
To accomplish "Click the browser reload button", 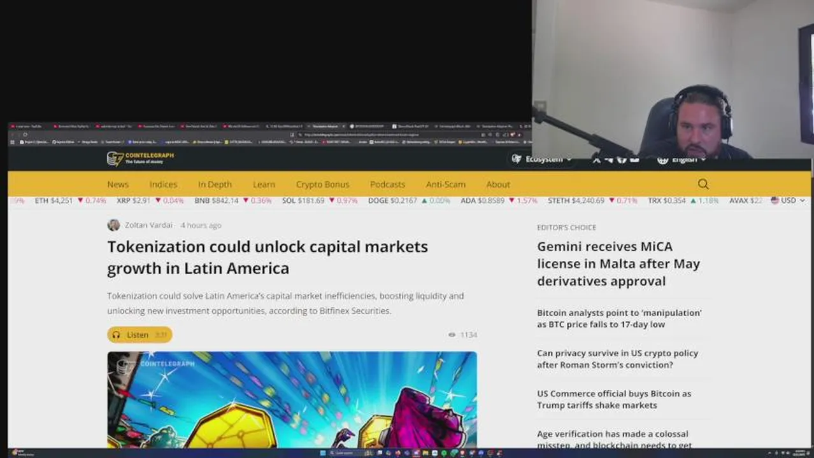I will point(25,134).
